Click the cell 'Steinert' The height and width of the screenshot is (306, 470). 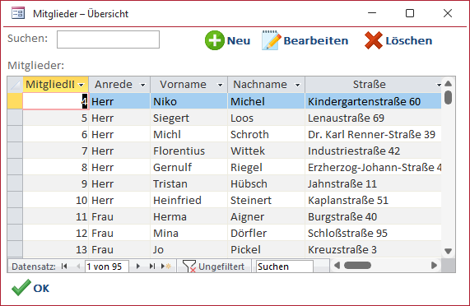click(266, 201)
